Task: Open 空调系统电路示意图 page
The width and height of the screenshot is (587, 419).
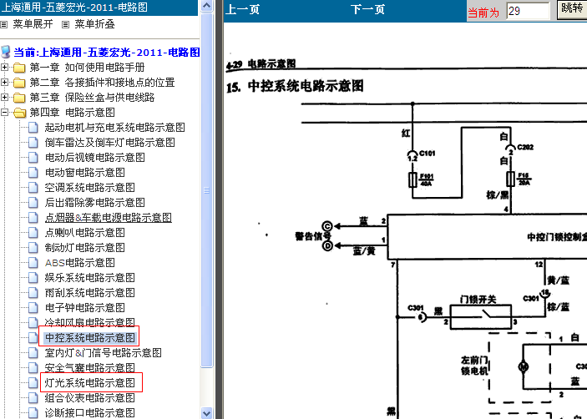Action: coord(90,188)
